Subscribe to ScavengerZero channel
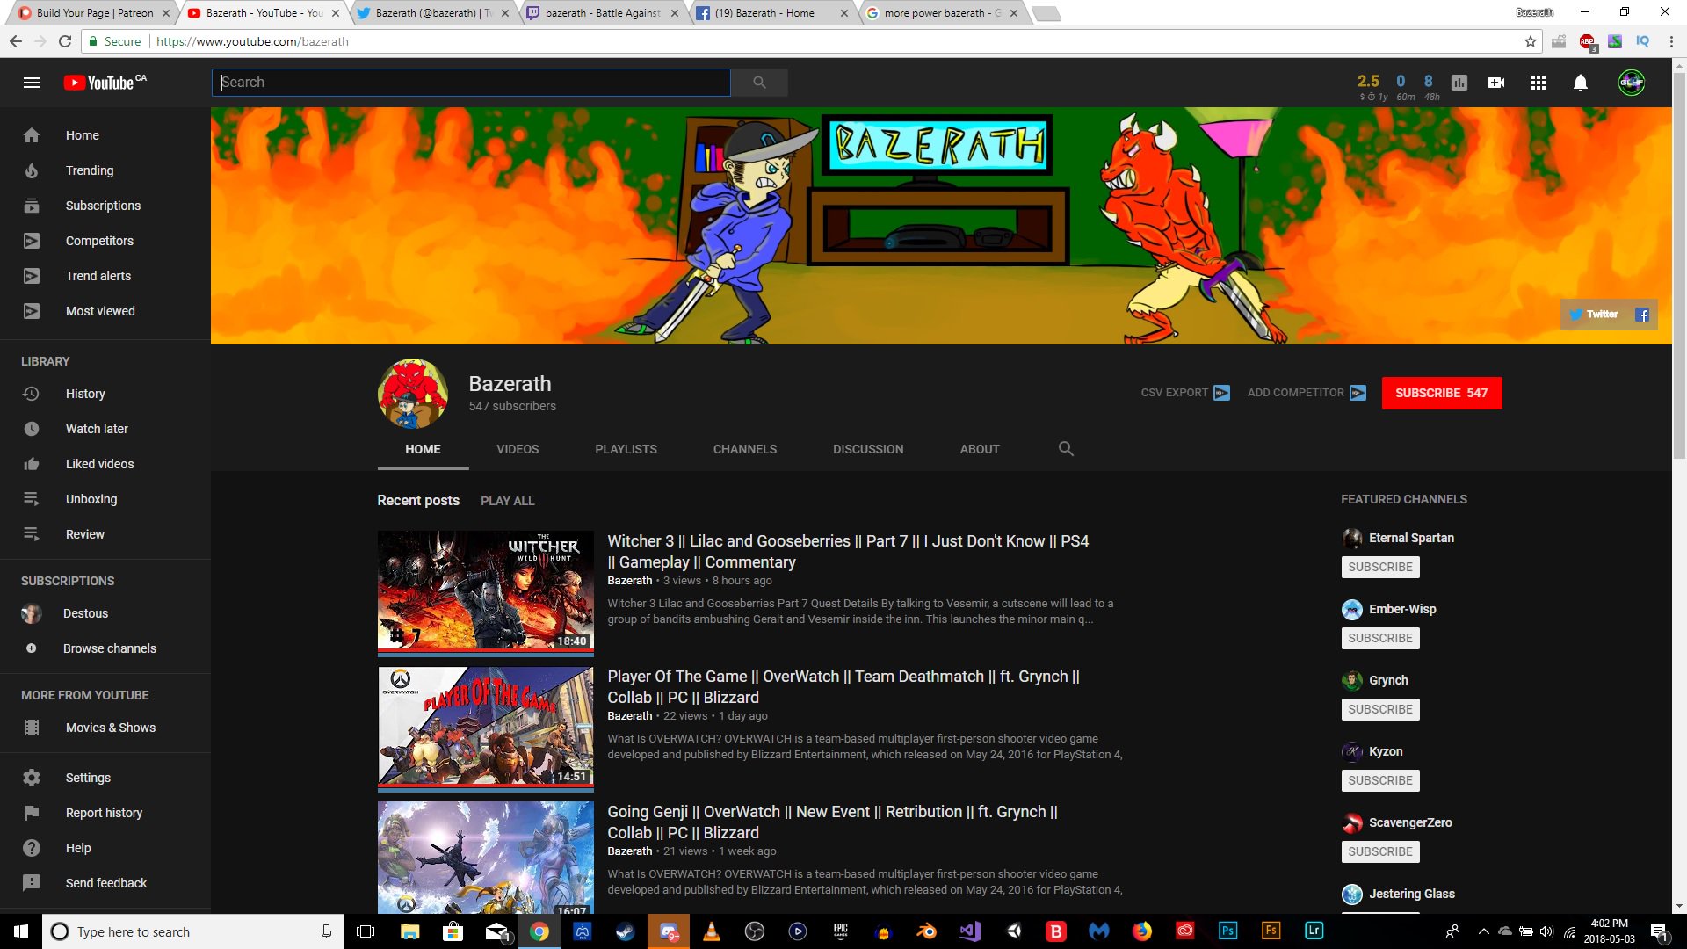 click(1380, 851)
